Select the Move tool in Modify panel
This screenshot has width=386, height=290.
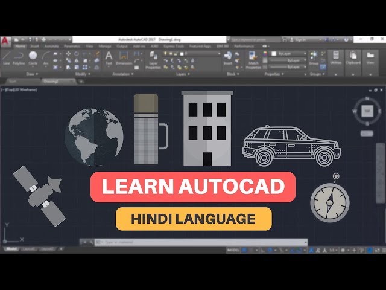click(x=68, y=54)
